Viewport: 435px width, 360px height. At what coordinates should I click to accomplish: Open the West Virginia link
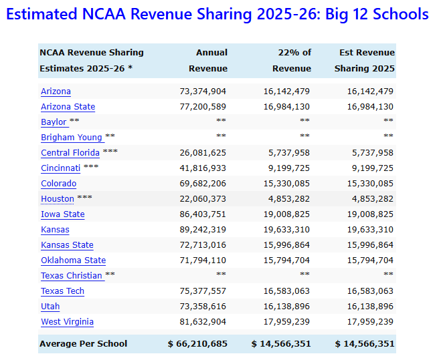[67, 322]
